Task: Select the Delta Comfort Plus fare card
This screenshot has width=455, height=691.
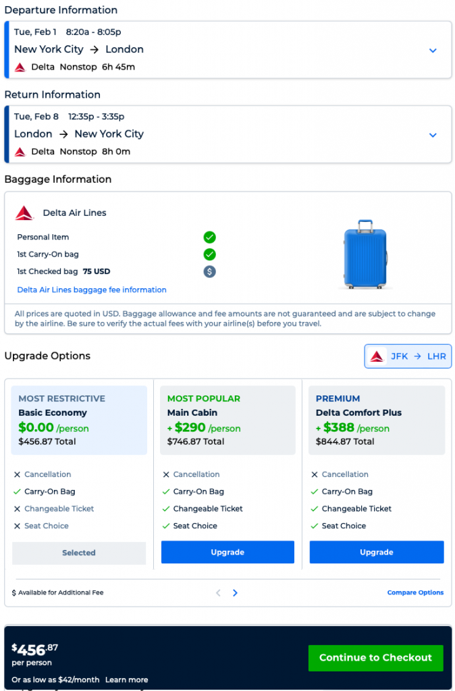Action: (376, 420)
